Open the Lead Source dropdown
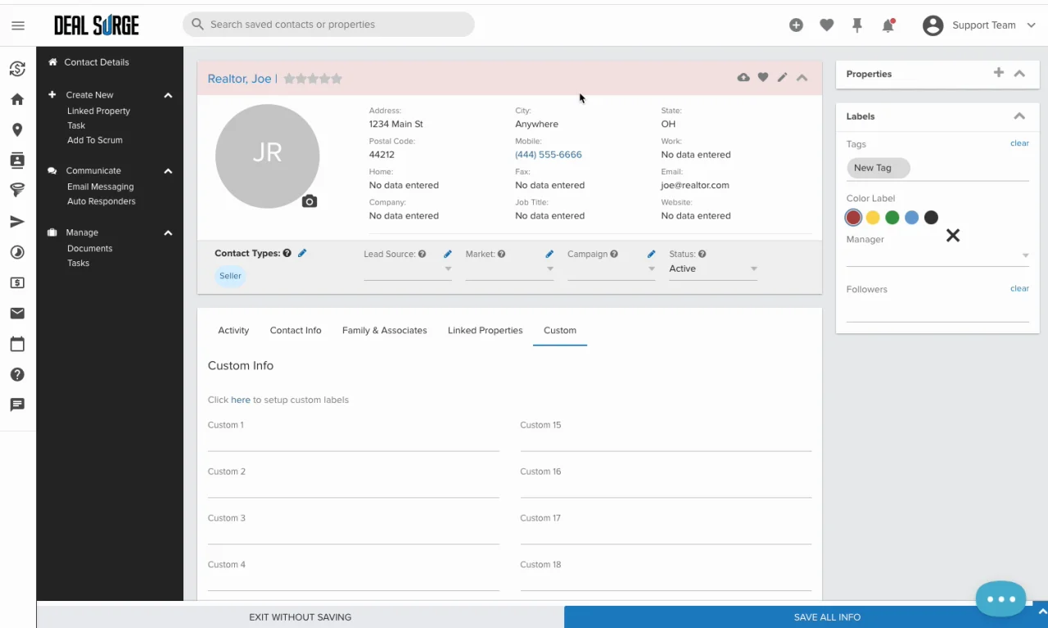The height and width of the screenshot is (628, 1048). click(x=408, y=269)
